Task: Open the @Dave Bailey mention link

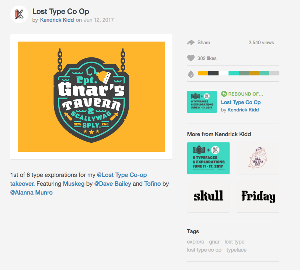Action: click(113, 184)
